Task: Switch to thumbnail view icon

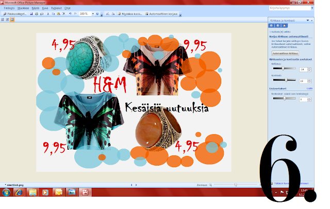Action: click(x=3, y=20)
